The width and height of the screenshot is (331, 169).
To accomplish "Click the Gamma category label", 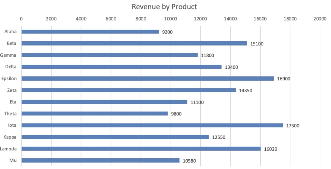I will pyautogui.click(x=8, y=55).
